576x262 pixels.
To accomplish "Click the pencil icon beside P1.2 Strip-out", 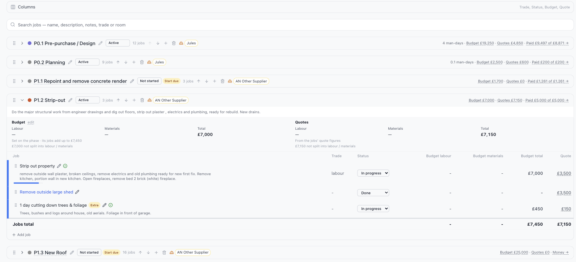I will point(71,100).
